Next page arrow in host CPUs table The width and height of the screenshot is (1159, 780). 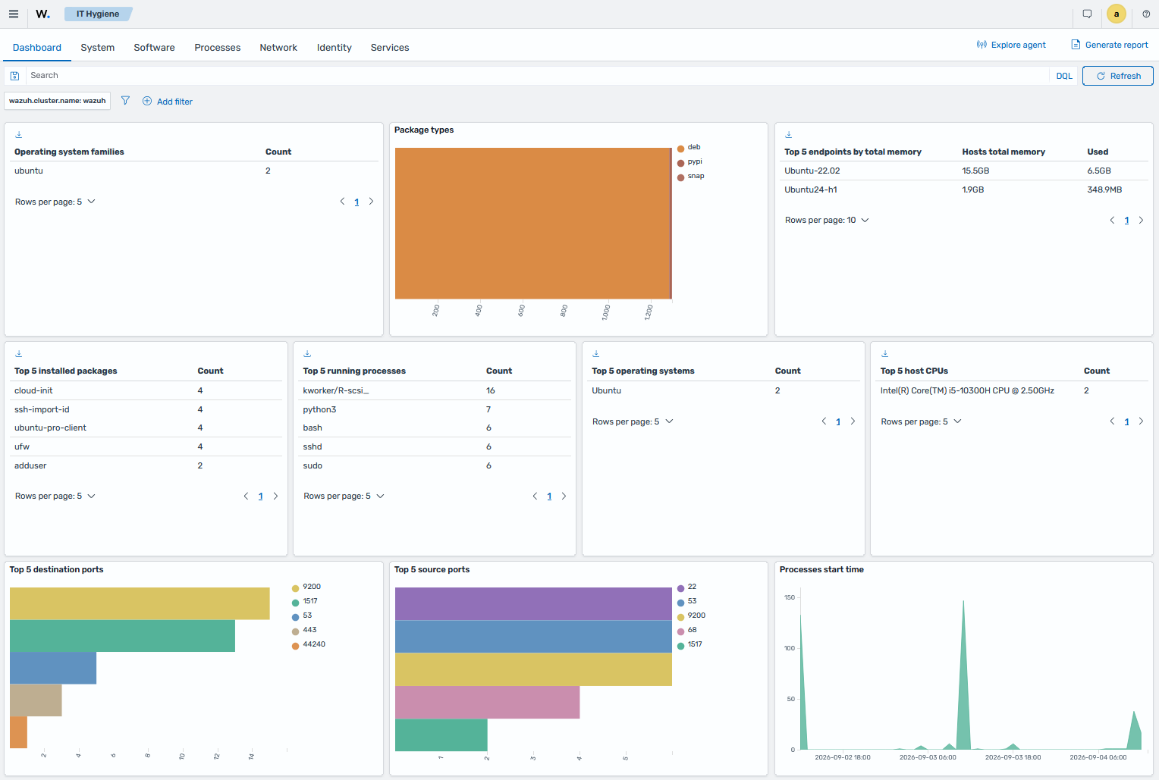point(1141,421)
